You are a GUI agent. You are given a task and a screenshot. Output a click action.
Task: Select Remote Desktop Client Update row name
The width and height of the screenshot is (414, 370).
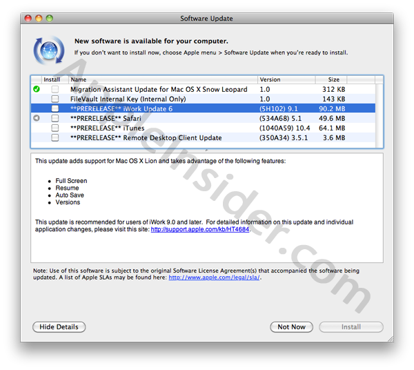click(x=146, y=138)
